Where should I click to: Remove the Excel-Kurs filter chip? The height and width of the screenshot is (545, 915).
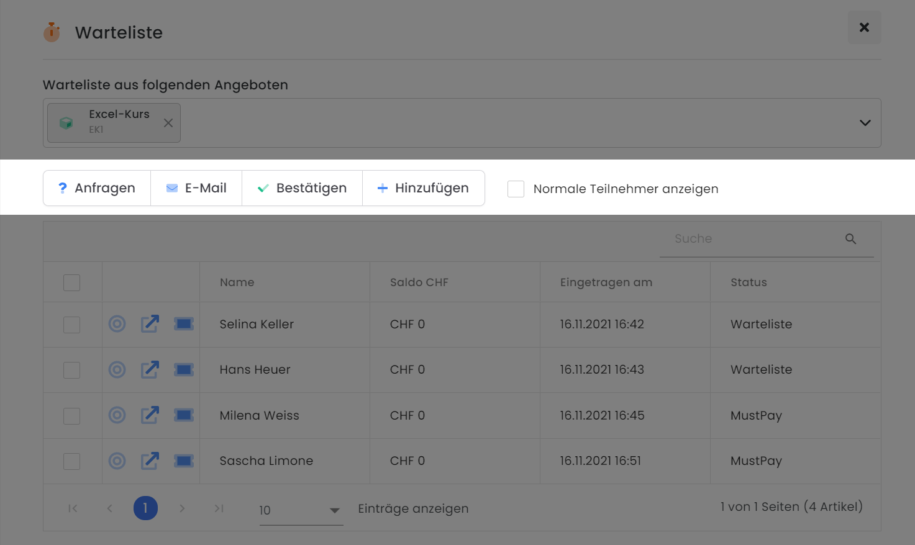pos(168,122)
